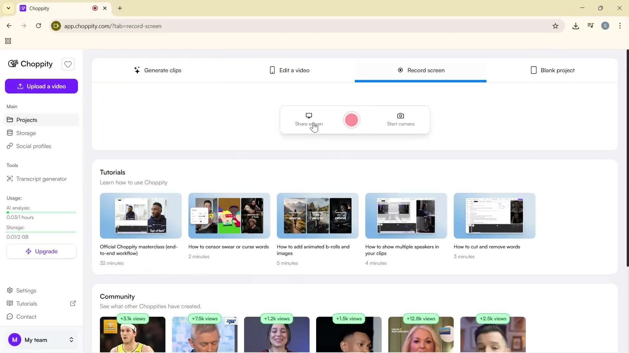
Task: Open the How to cut and remove words tutorial
Action: tap(494, 216)
